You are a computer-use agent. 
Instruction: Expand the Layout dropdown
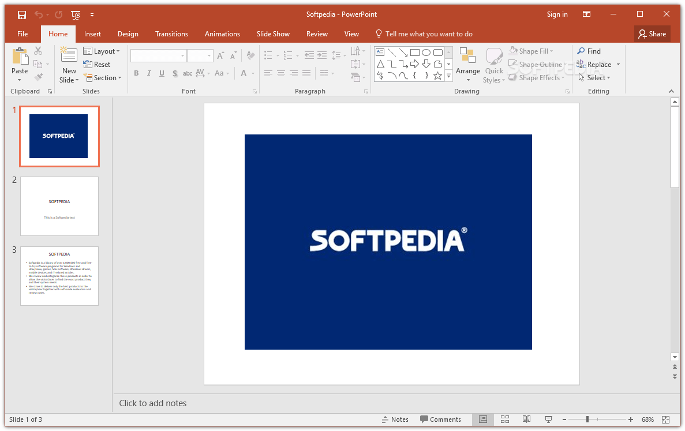coord(102,51)
